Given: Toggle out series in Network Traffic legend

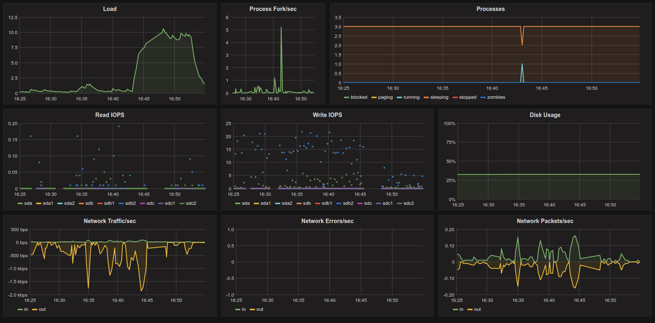Looking at the screenshot, I should [39, 309].
